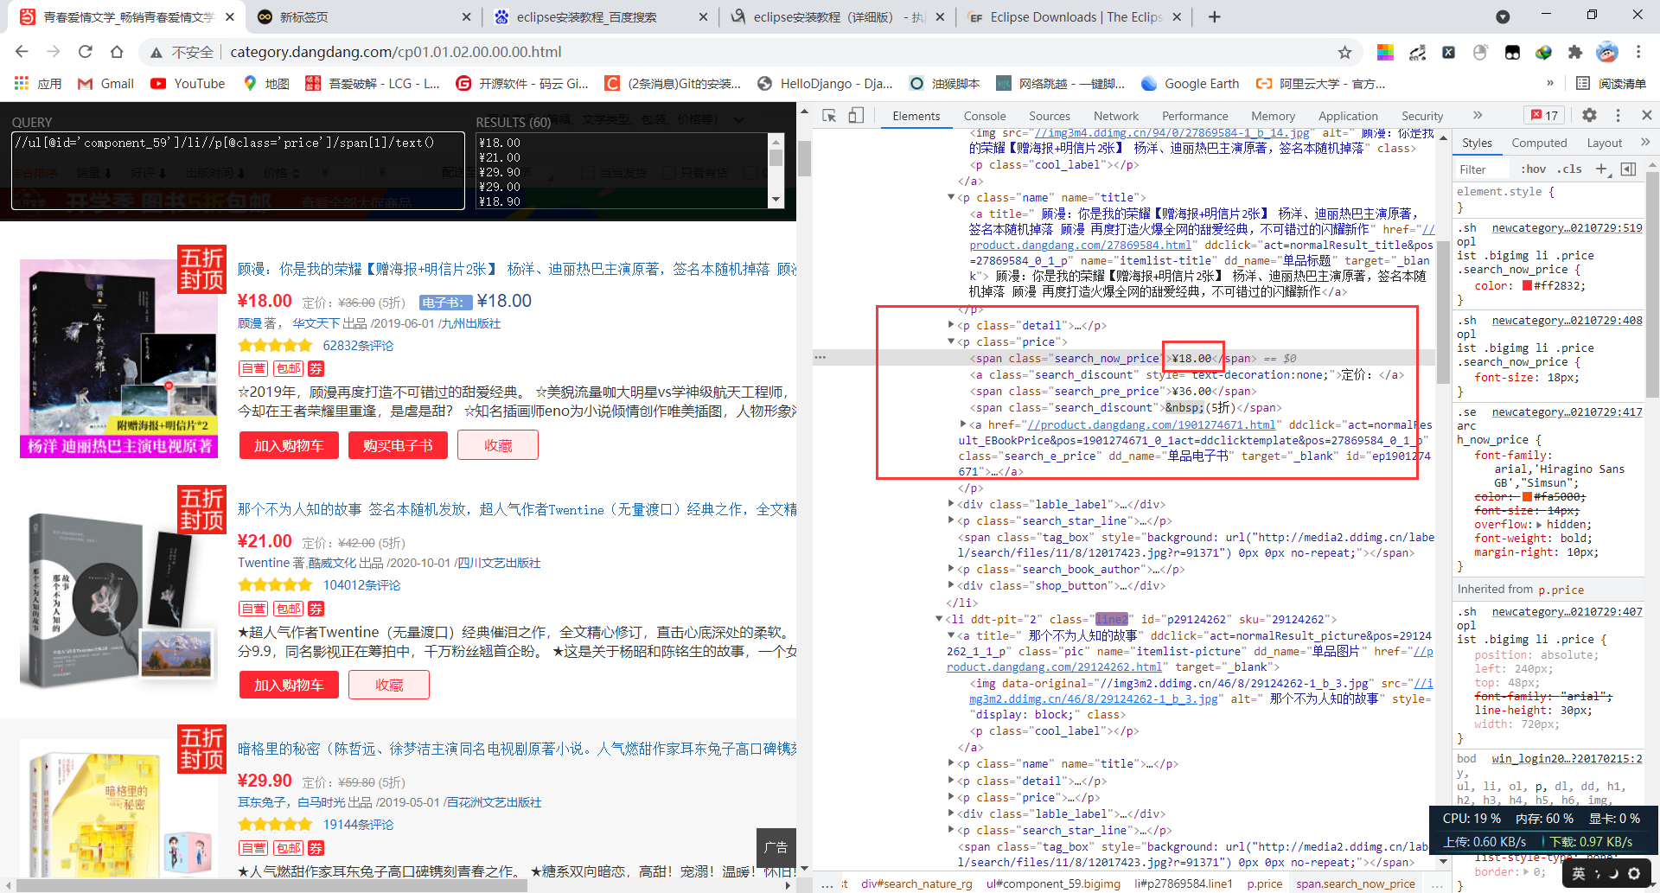Click the mouse gesture extension icon
The height and width of the screenshot is (893, 1660).
point(1480,52)
